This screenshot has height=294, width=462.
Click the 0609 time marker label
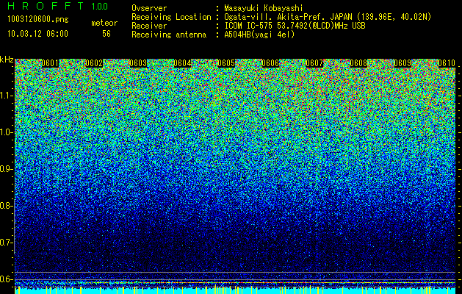403,63
